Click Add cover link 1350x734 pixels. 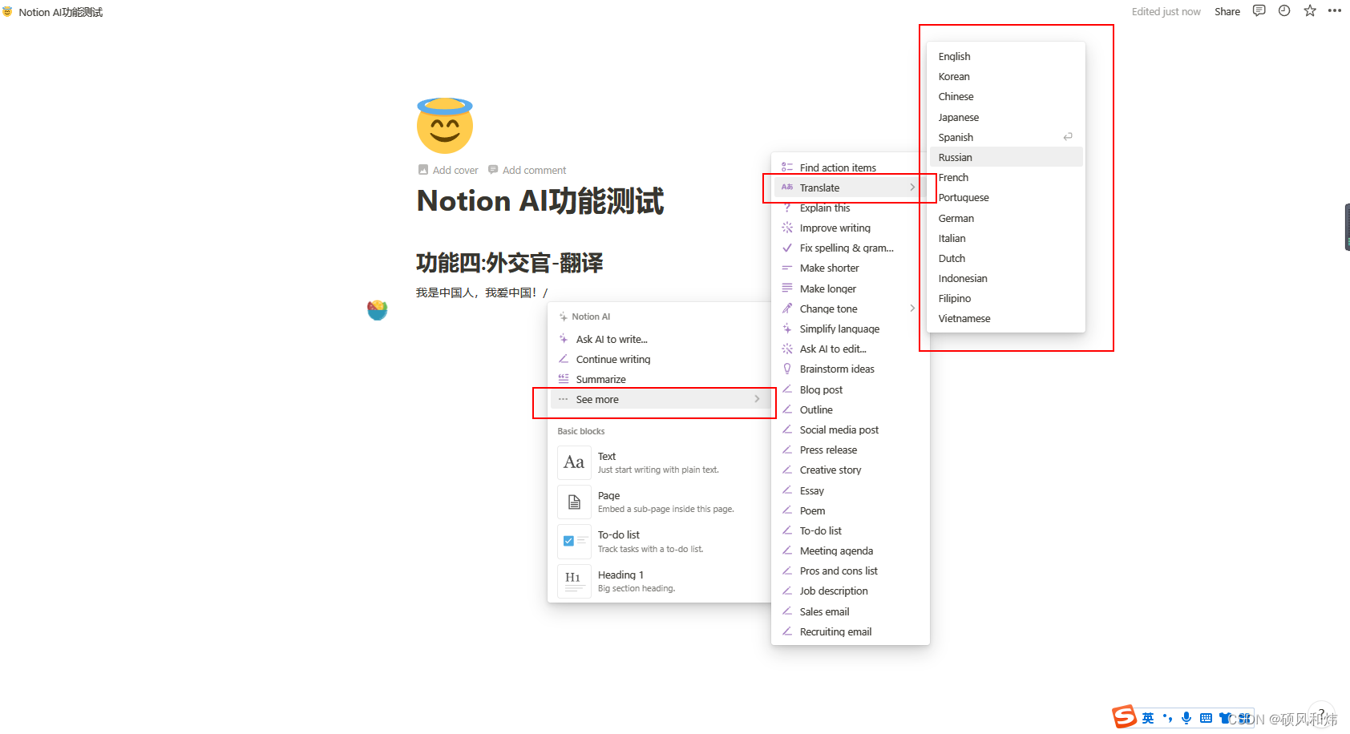click(x=448, y=170)
